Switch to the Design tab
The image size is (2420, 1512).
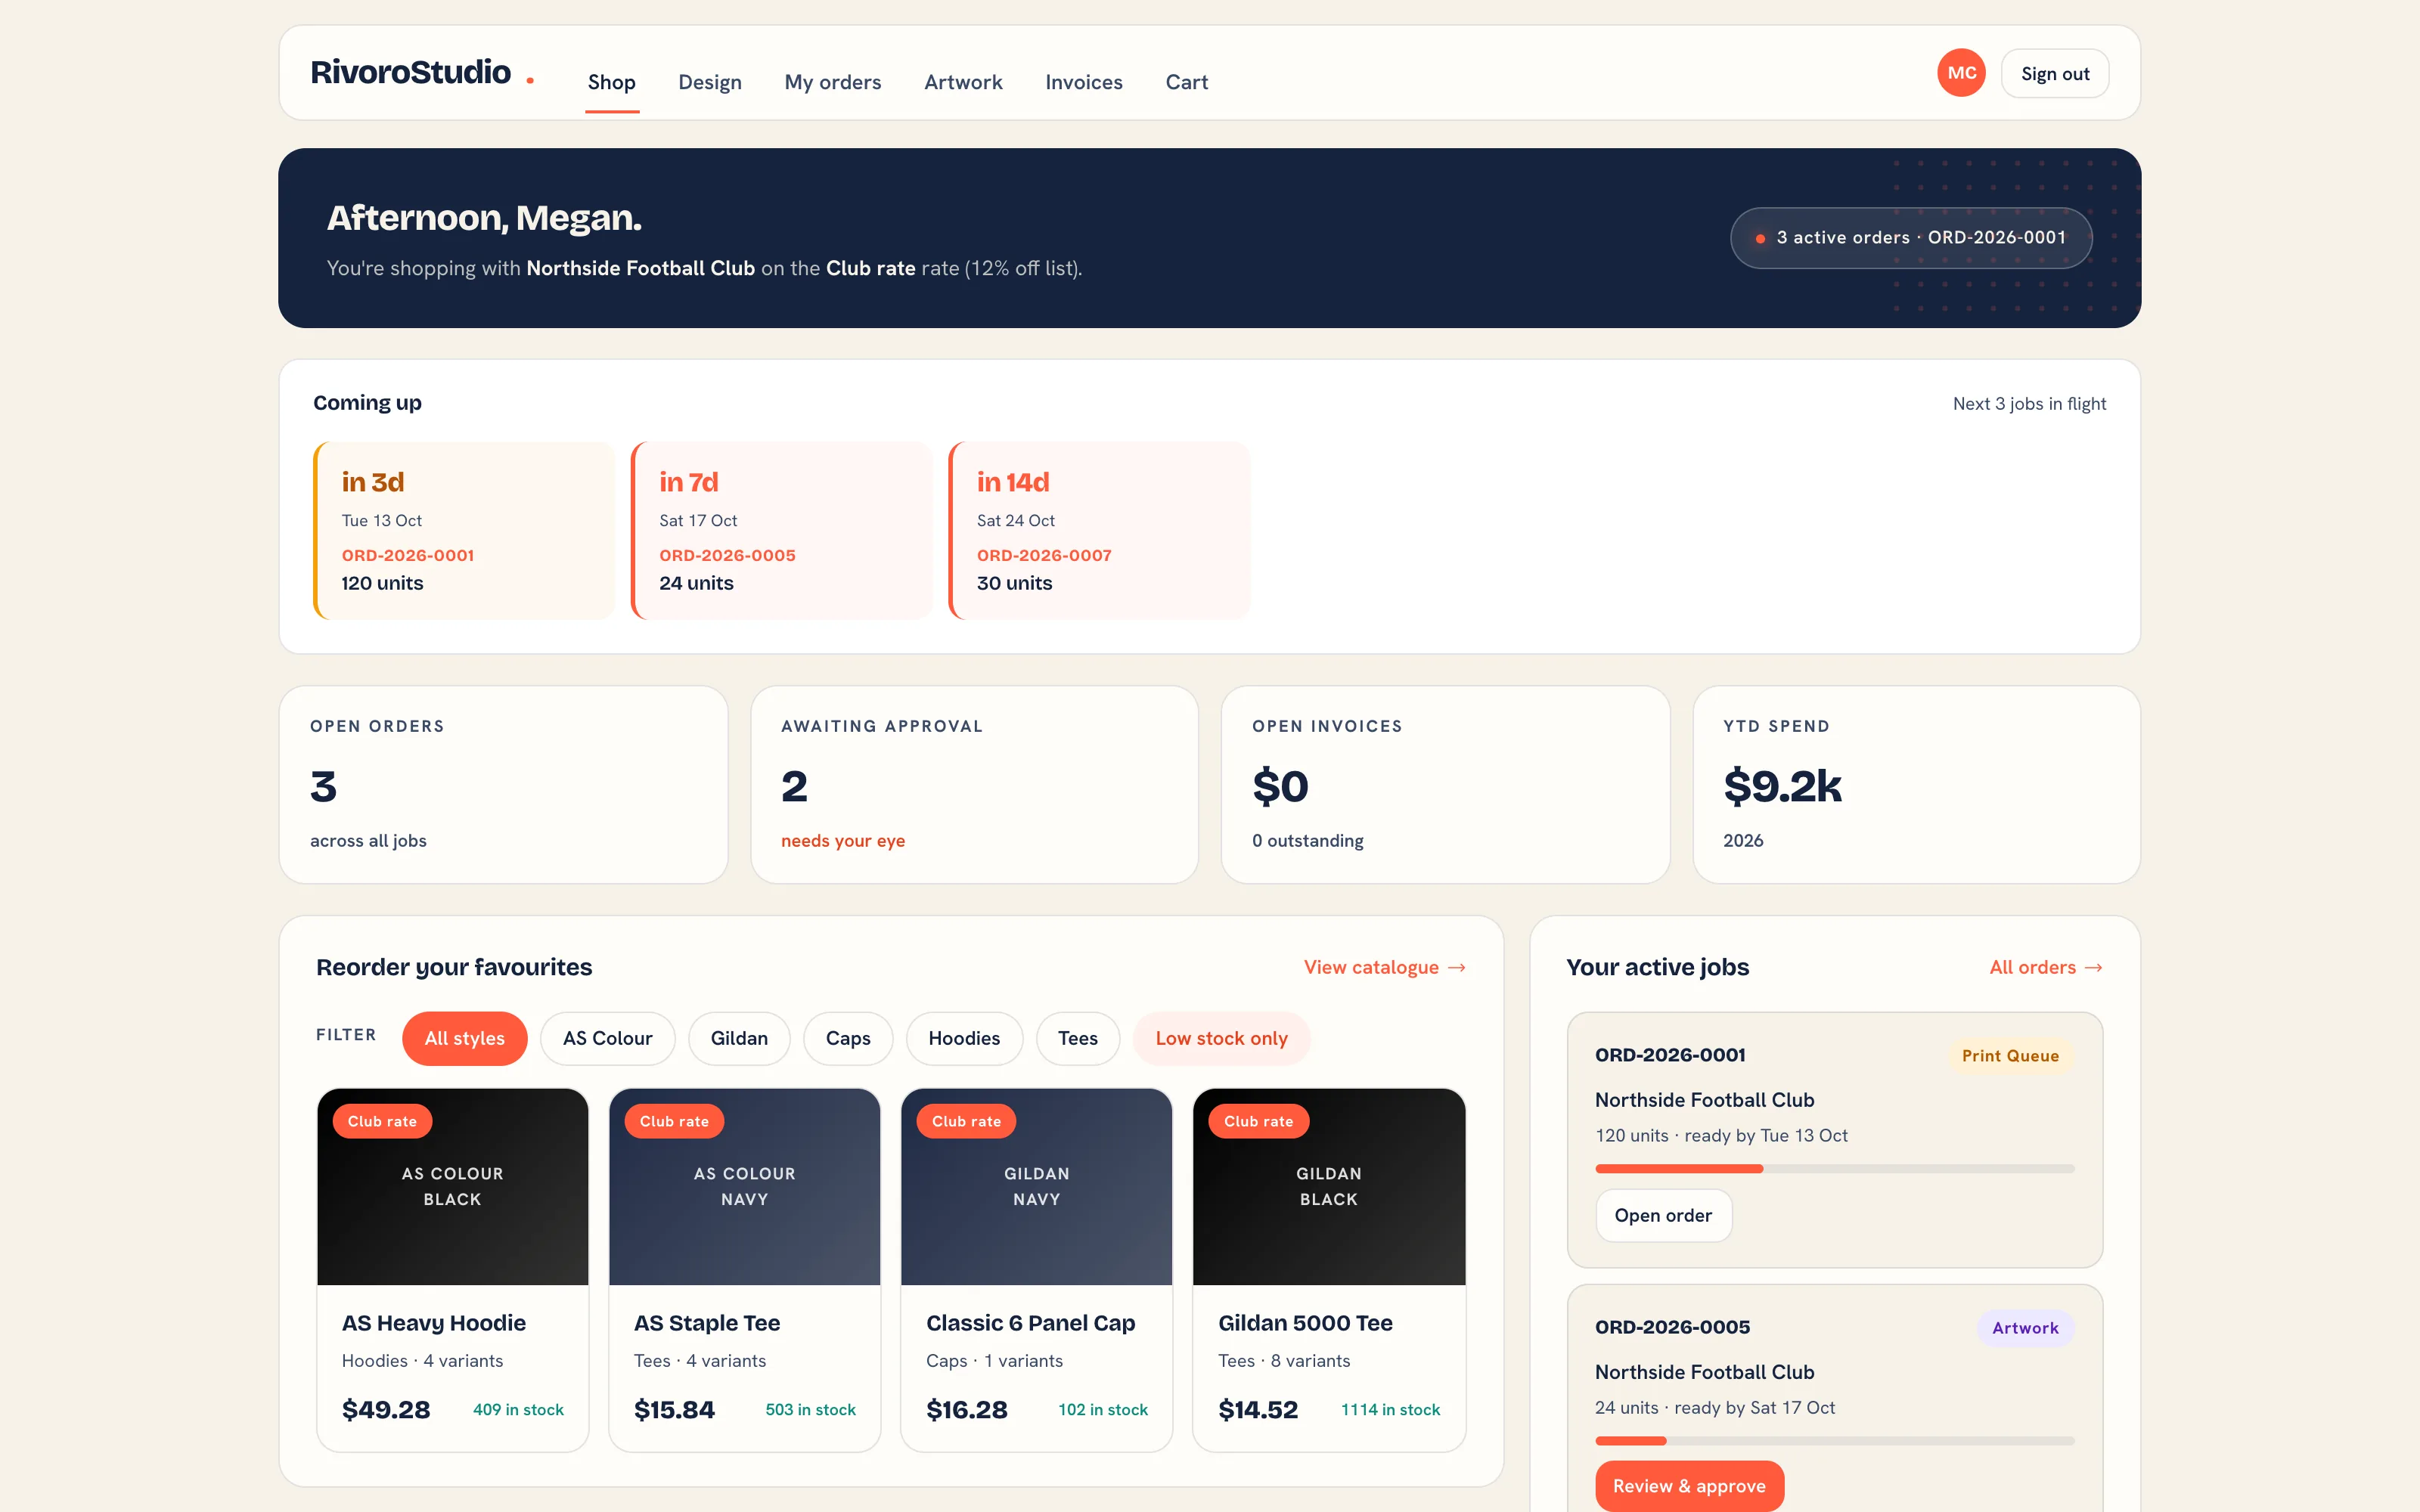(710, 82)
